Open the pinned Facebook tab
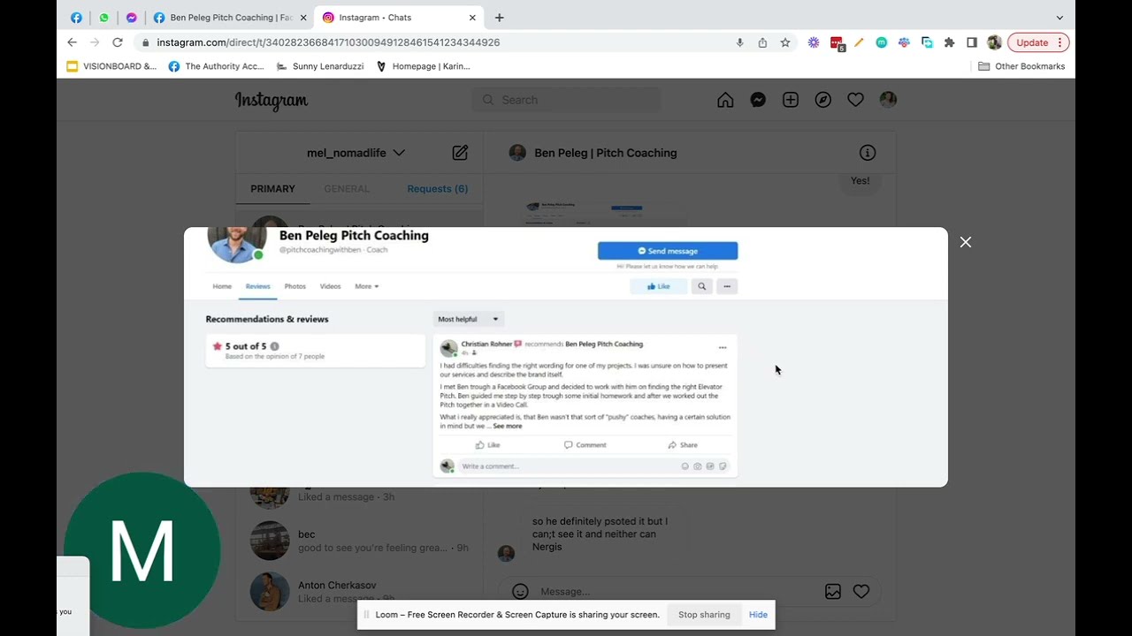 tap(76, 18)
